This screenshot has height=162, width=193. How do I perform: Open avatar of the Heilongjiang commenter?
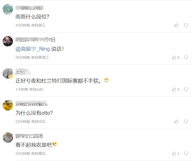pyautogui.click(x=8, y=41)
